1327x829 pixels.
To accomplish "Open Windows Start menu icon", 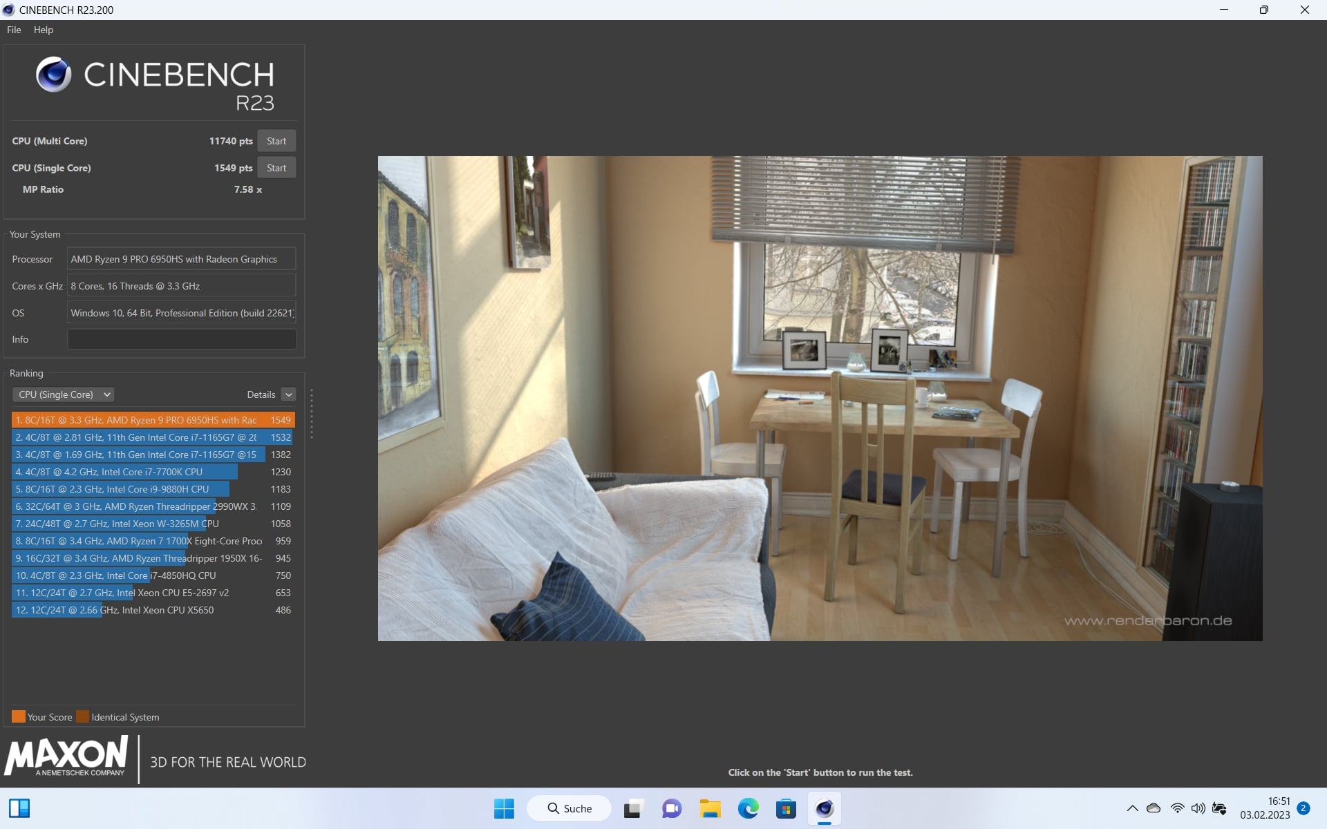I will point(504,808).
